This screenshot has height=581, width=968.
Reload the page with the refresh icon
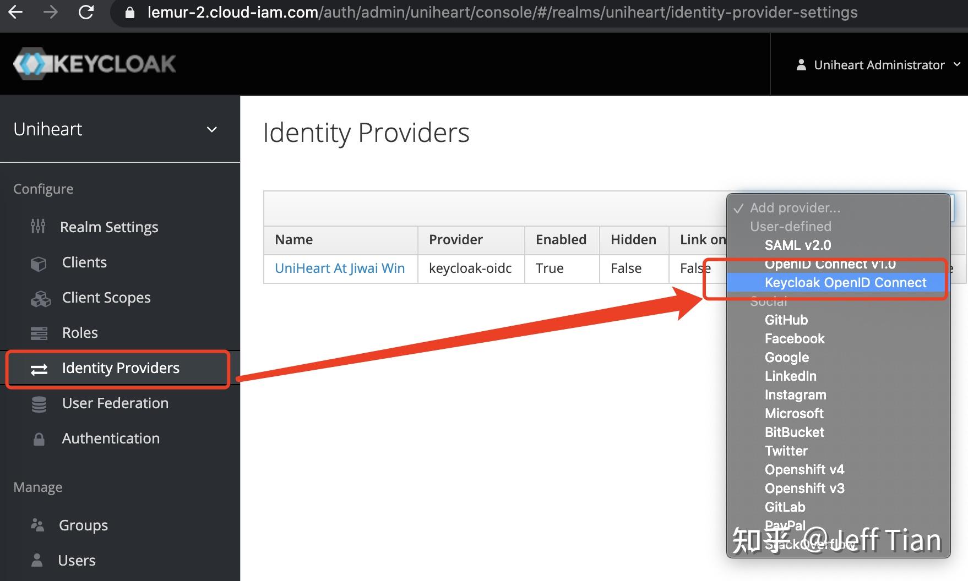[x=86, y=12]
